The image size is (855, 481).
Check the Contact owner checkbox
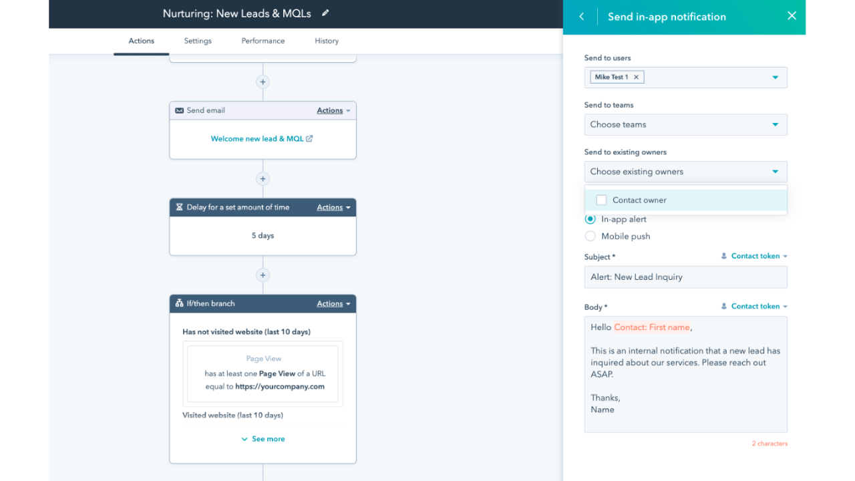click(x=601, y=200)
